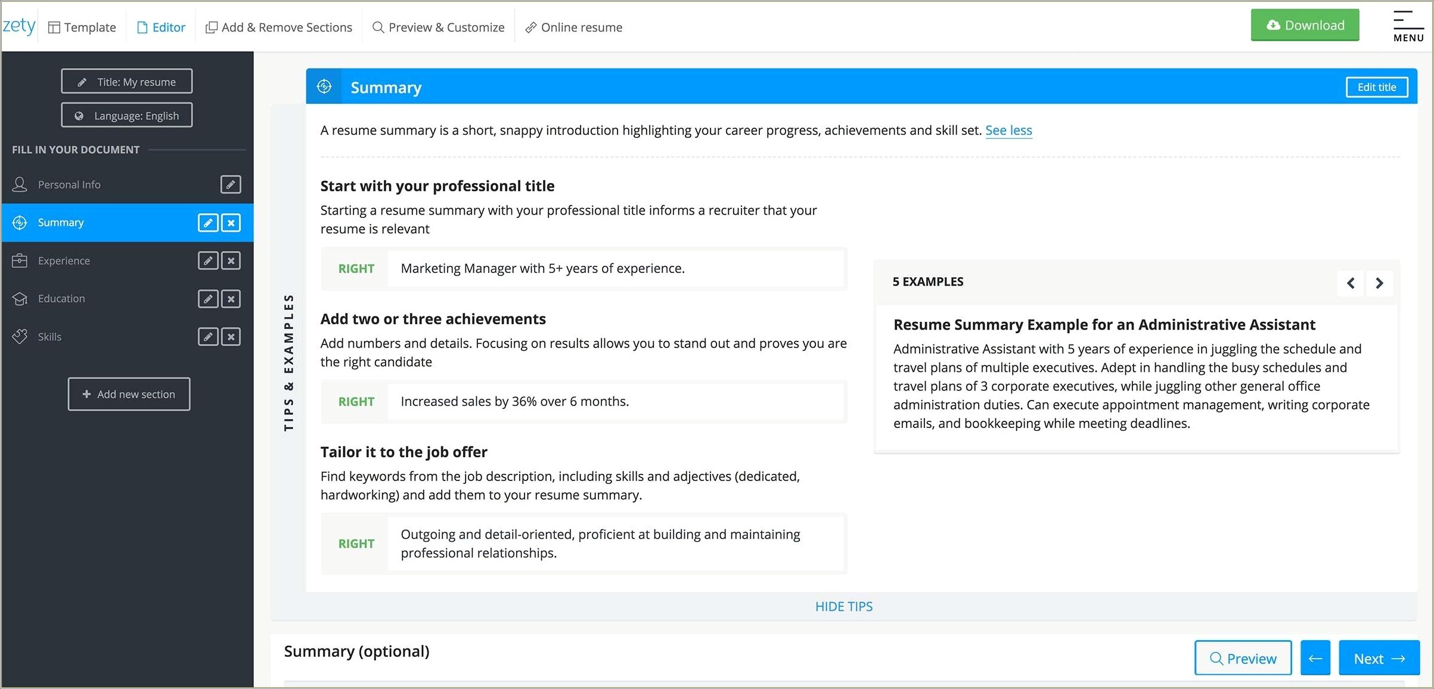Click the Personal Info edit icon
The height and width of the screenshot is (689, 1434).
pos(231,184)
